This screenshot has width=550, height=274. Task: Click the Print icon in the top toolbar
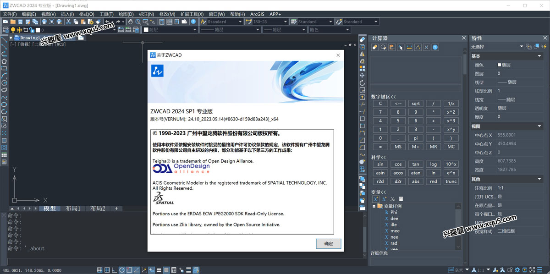coord(44,22)
